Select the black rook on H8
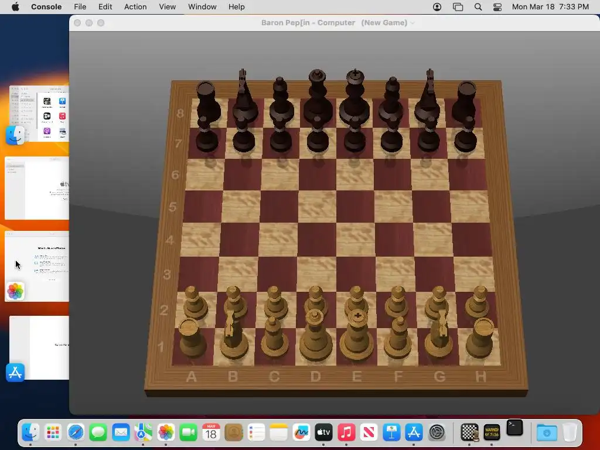 click(x=465, y=101)
